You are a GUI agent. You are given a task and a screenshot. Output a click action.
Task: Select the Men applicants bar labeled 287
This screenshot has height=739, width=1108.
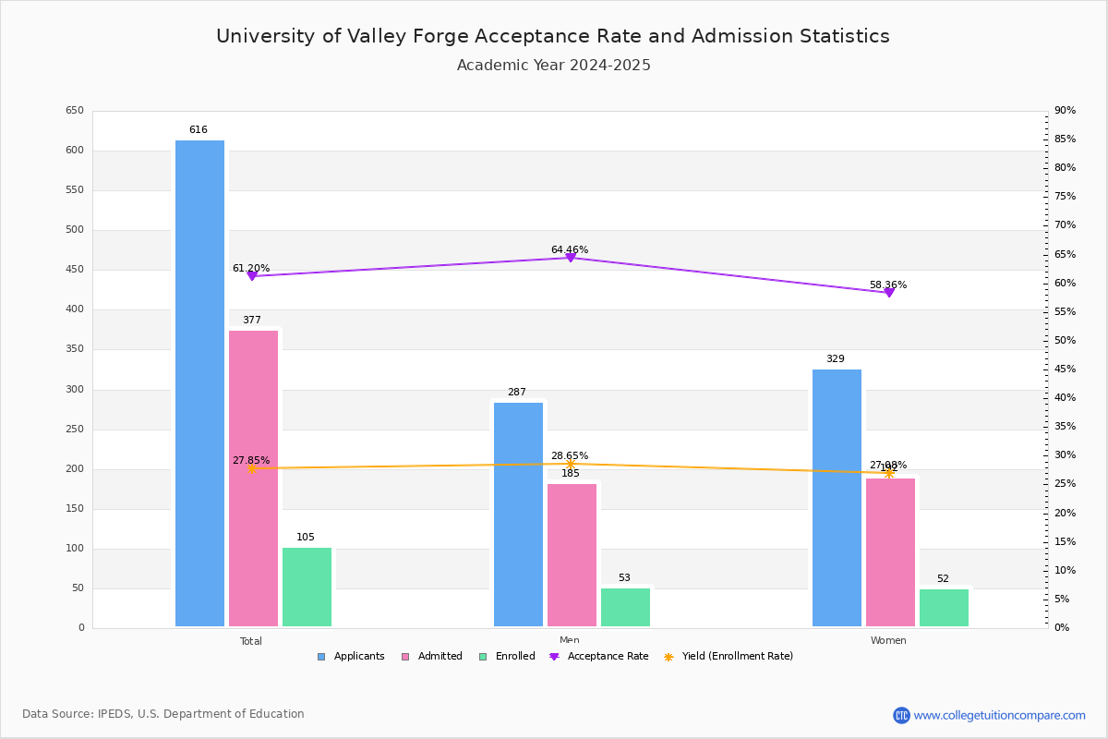(x=518, y=515)
